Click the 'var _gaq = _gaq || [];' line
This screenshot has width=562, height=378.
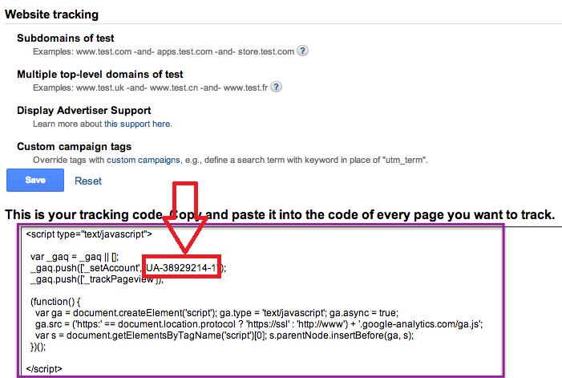coord(75,257)
